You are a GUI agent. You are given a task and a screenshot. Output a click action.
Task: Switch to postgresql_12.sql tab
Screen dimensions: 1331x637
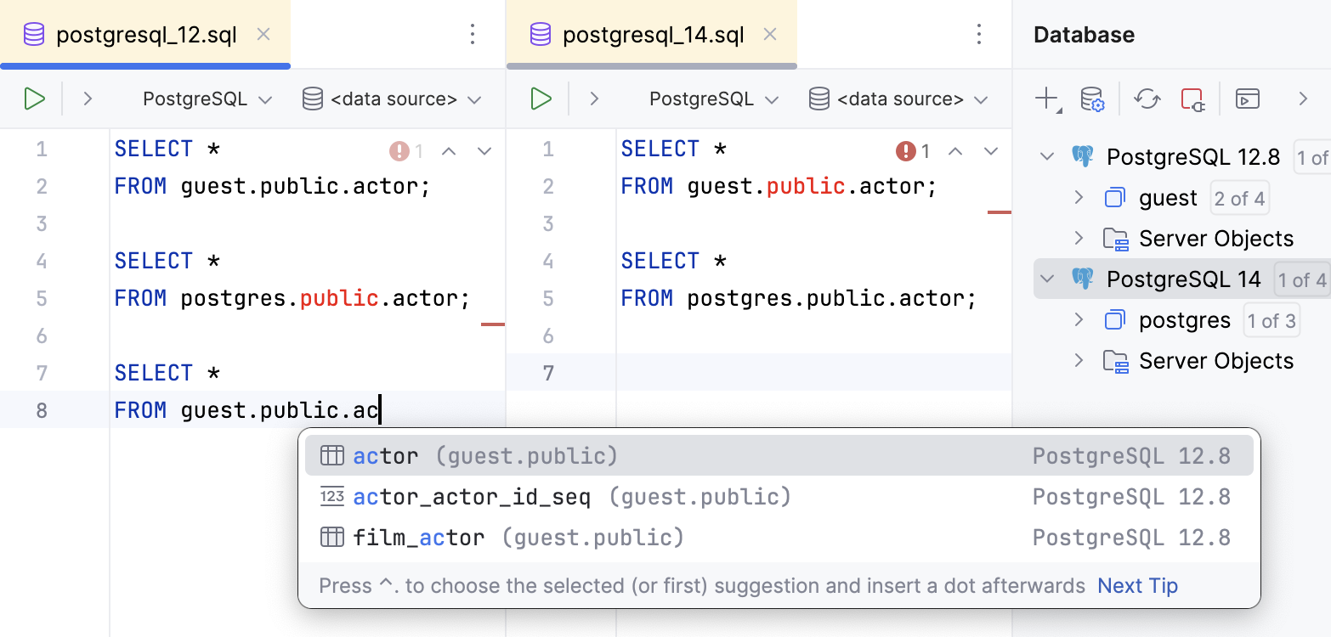(146, 35)
